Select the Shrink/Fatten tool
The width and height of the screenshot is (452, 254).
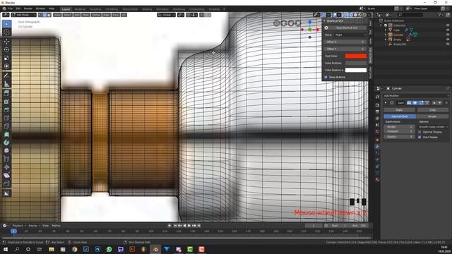pyautogui.click(x=6, y=167)
